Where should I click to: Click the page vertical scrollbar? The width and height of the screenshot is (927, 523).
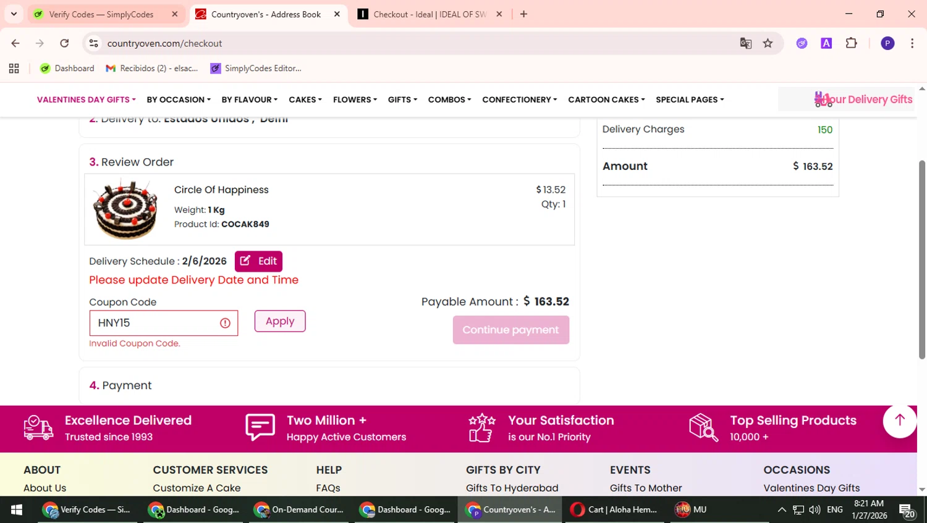[x=922, y=259]
